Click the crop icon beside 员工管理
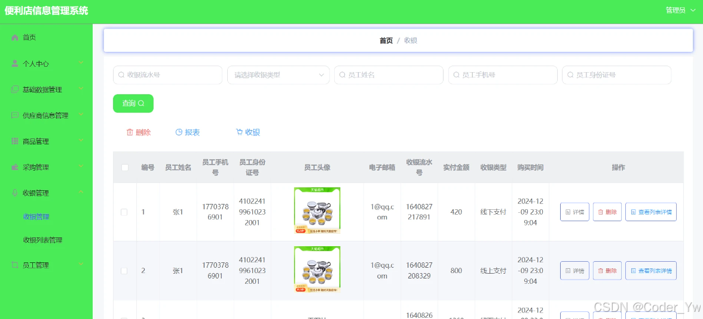The height and width of the screenshot is (319, 703). [x=15, y=265]
